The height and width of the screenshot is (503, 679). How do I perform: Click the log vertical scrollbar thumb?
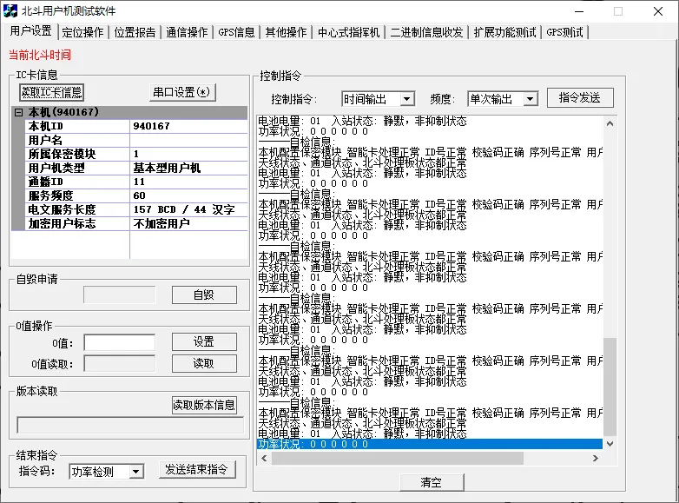610,387
